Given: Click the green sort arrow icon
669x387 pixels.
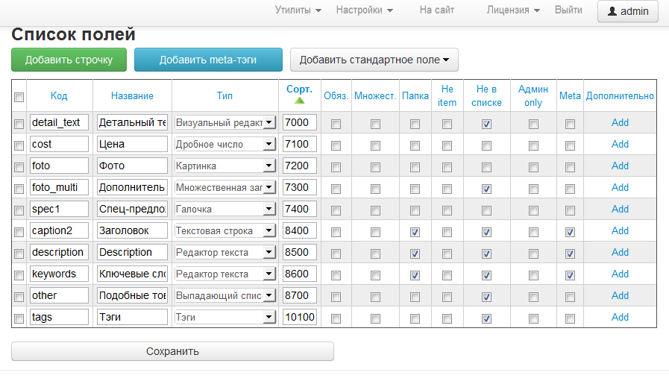Looking at the screenshot, I should click(x=300, y=101).
